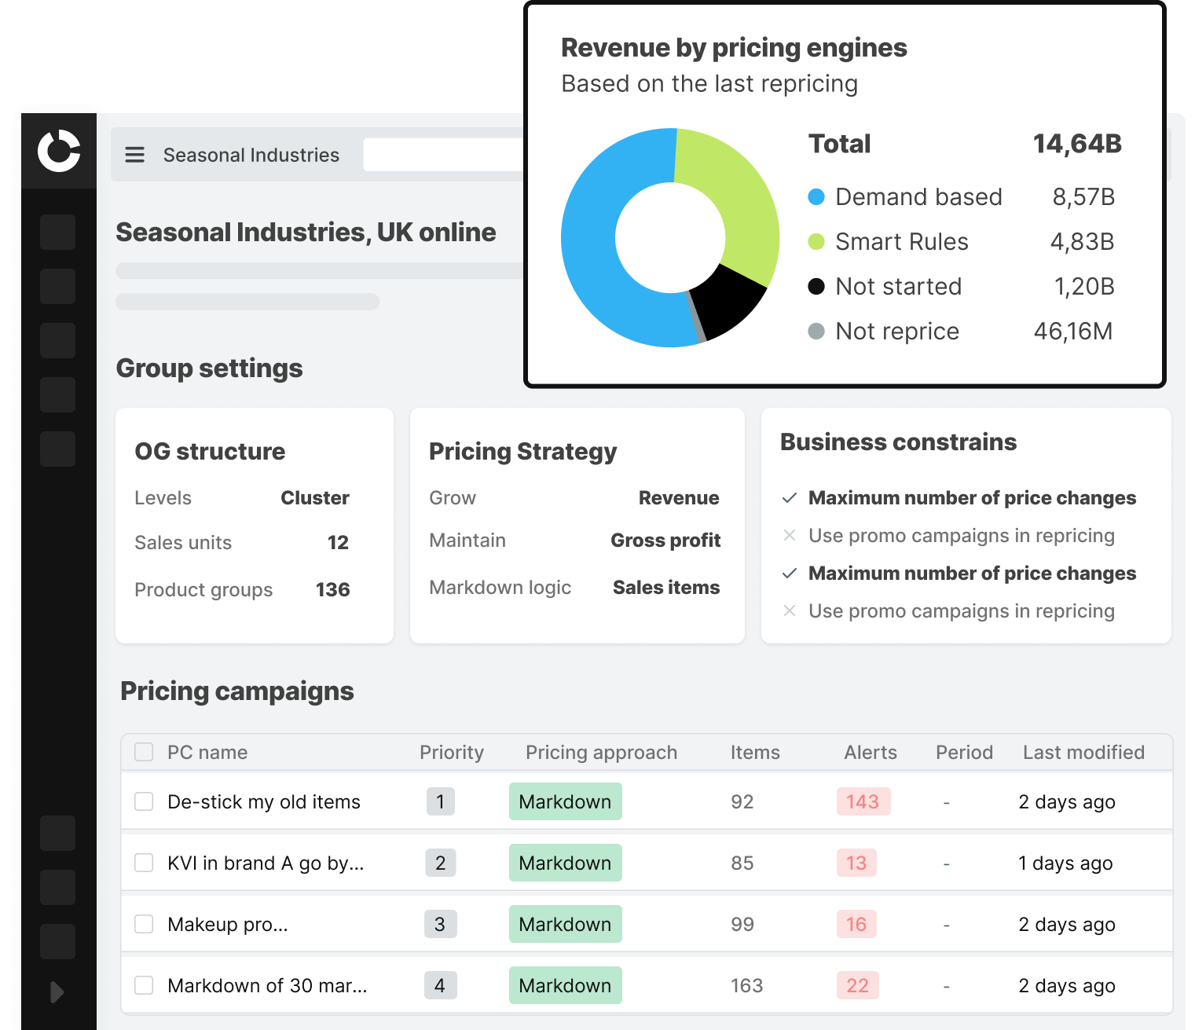
Task: Sort by Last modified column header
Action: click(1083, 753)
